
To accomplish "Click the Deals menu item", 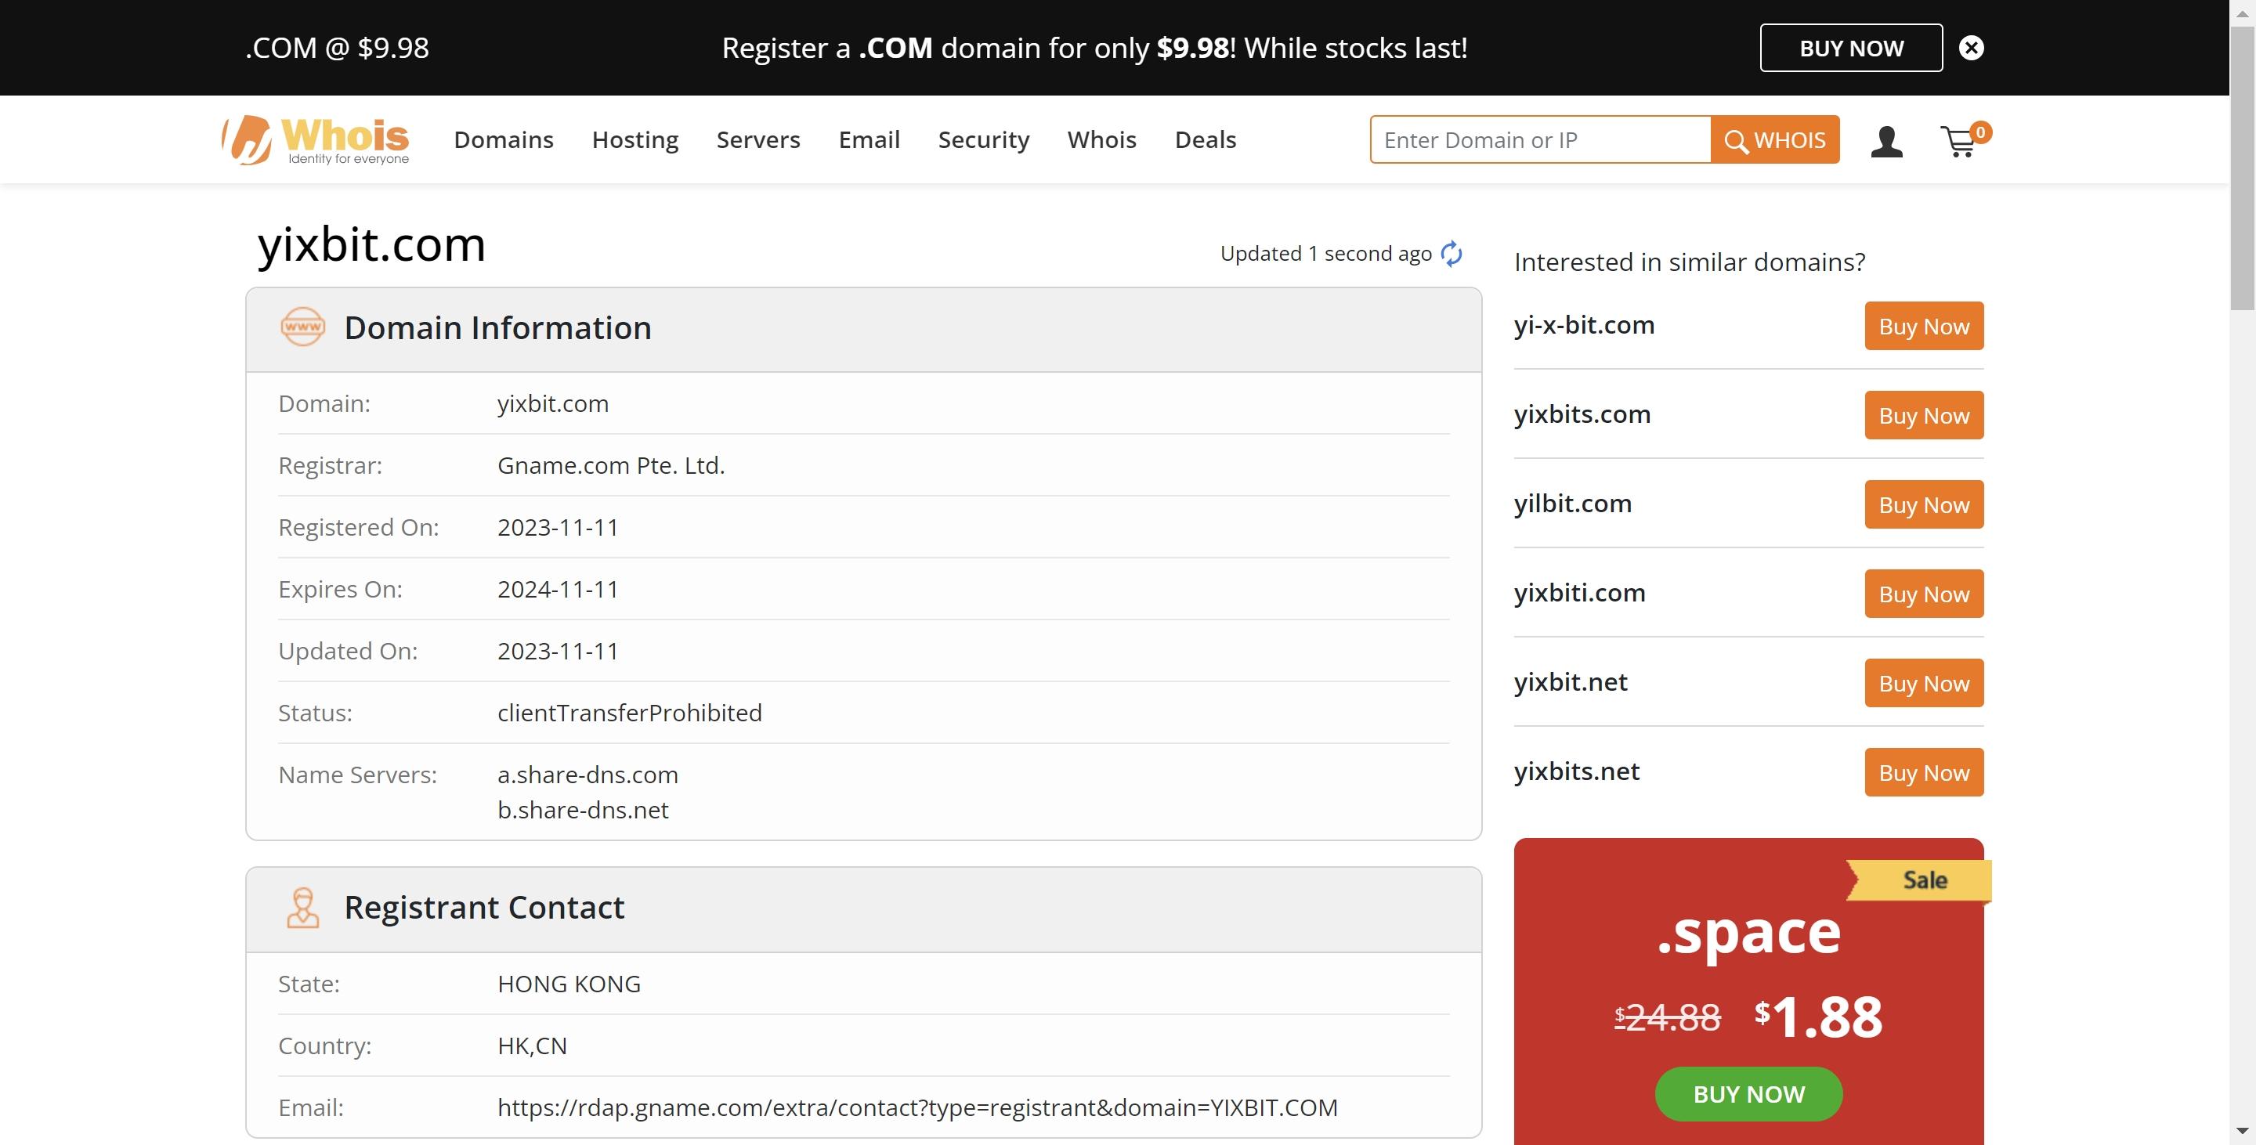I will [x=1206, y=139].
